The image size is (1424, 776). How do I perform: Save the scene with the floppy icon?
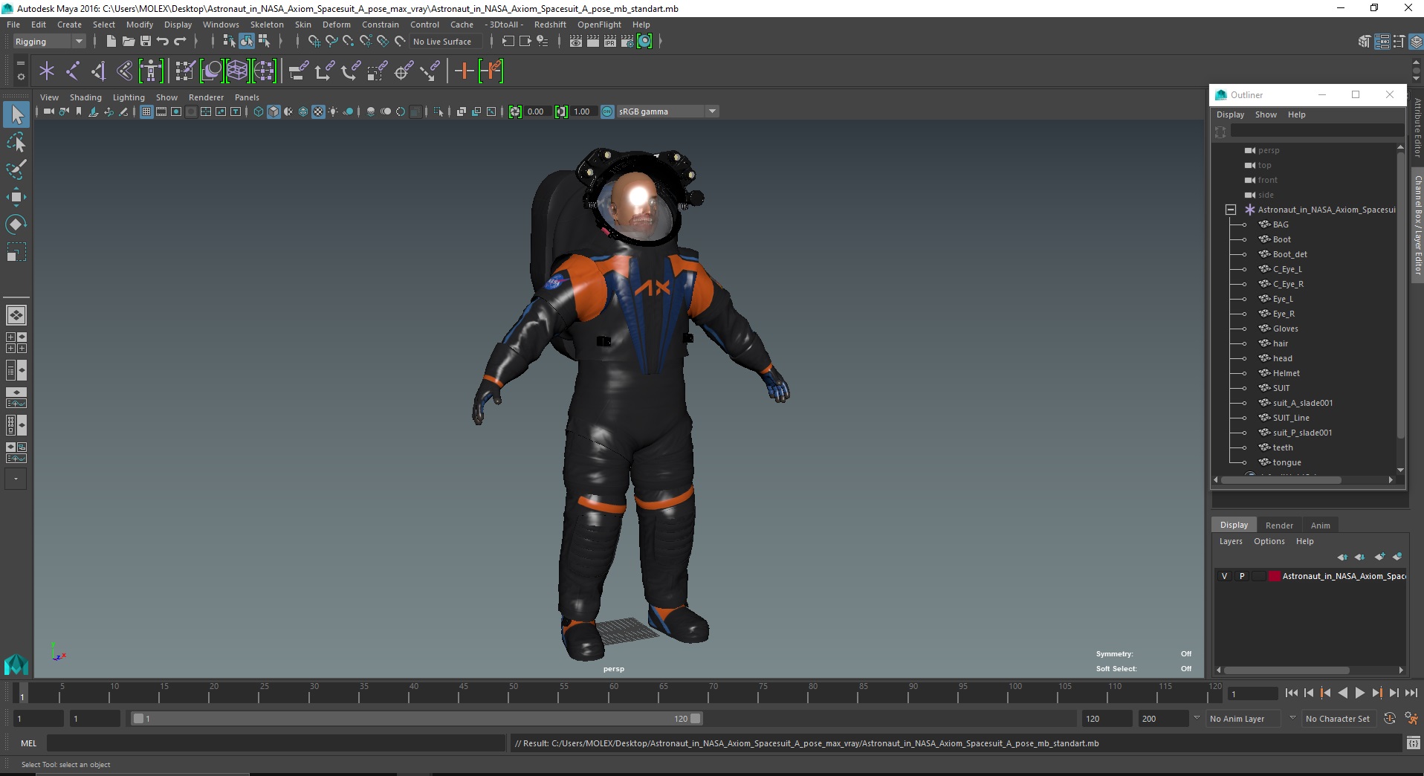click(x=146, y=42)
